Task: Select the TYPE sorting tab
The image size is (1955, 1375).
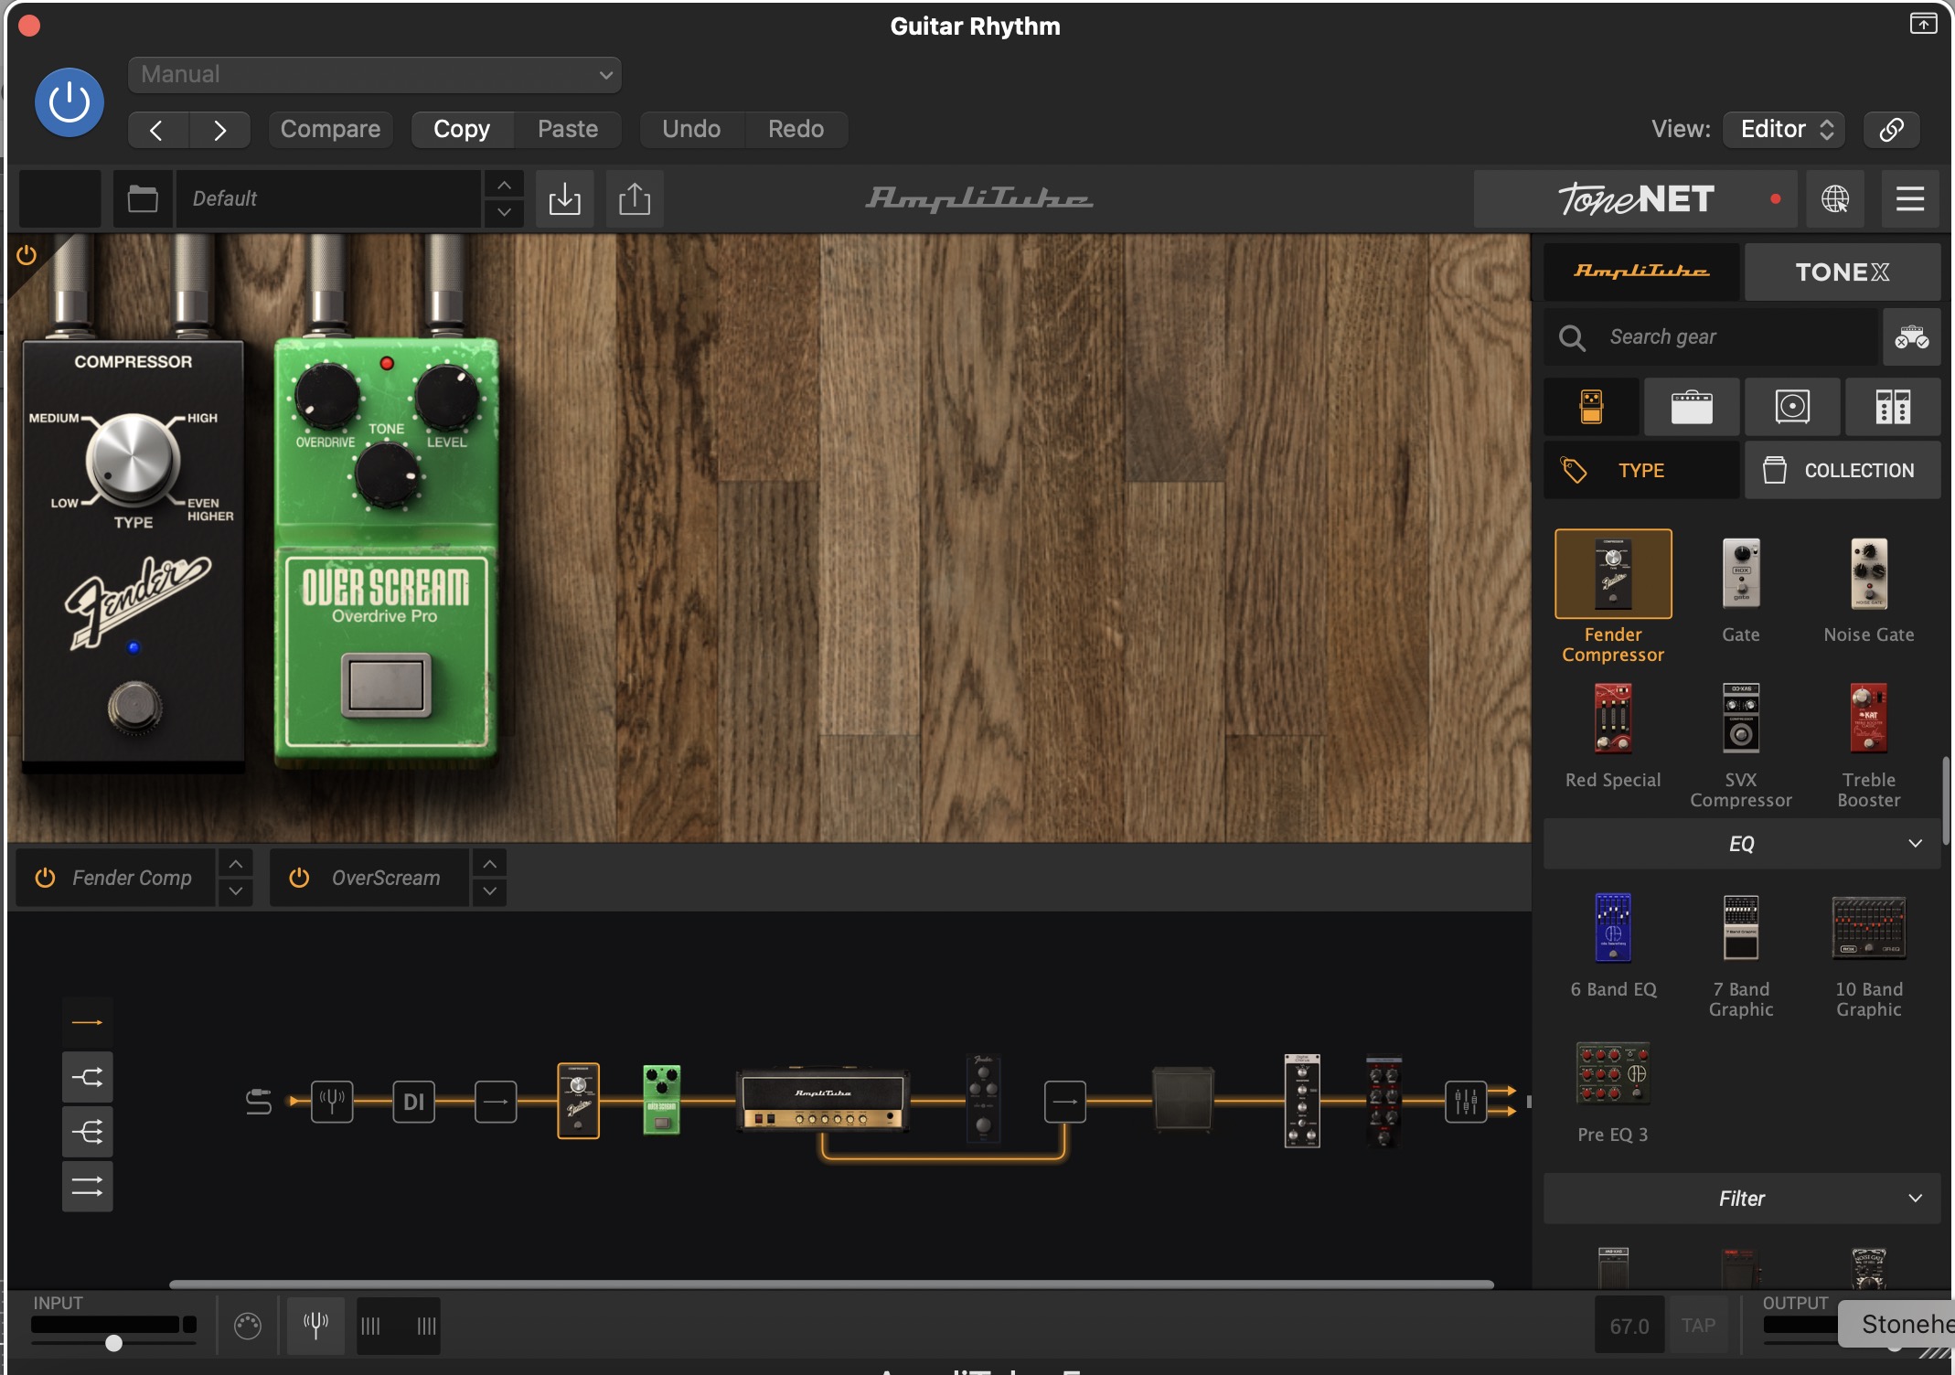Action: 1641,470
